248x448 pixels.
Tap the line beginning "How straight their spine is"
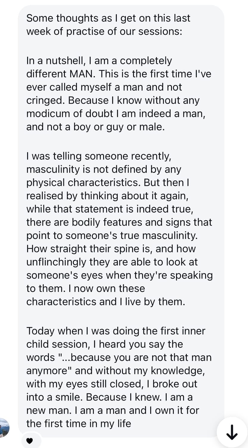pyautogui.click(x=111, y=248)
